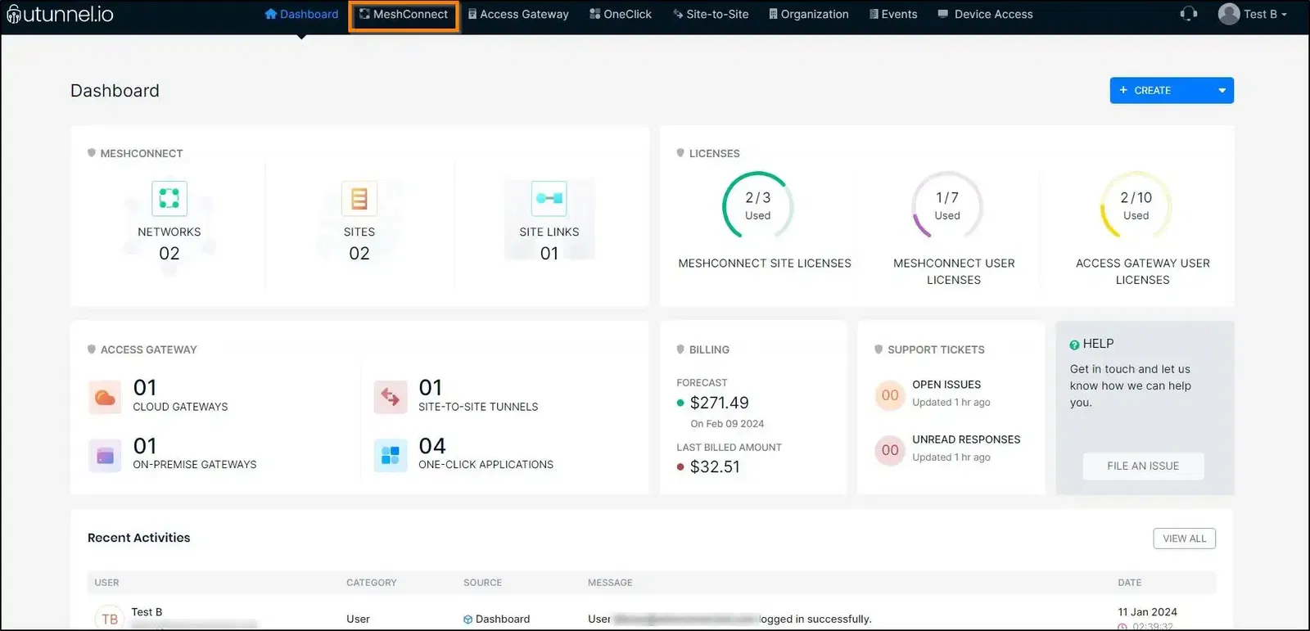Open the OneClick menu item

[621, 14]
